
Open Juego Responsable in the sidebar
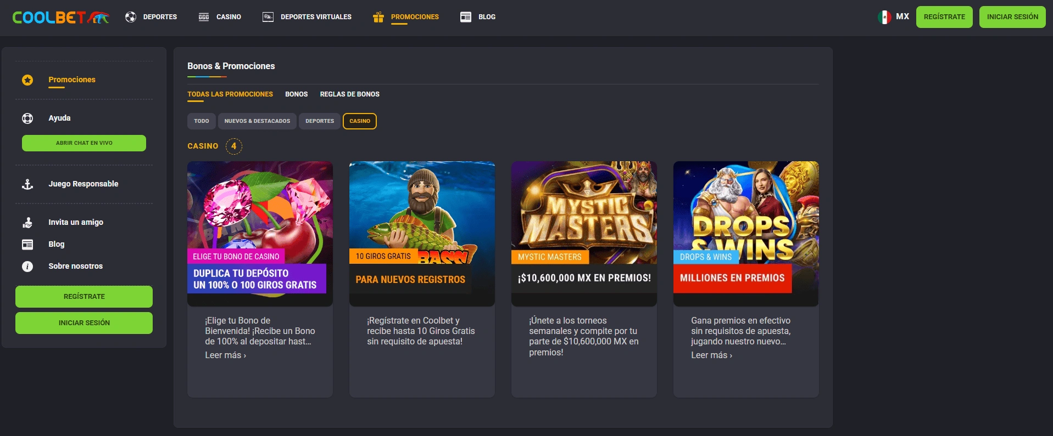tap(83, 184)
